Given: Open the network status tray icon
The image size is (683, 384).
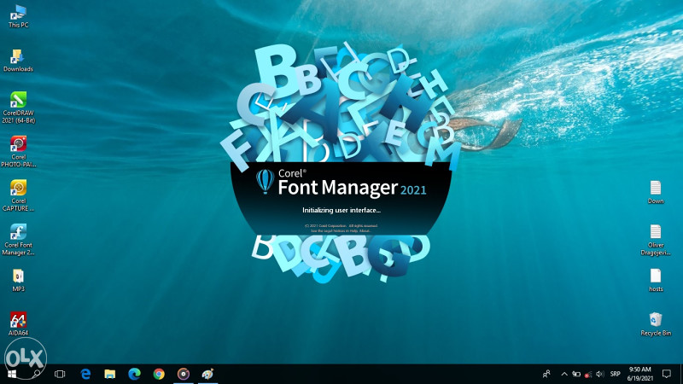Looking at the screenshot, I should pyautogui.click(x=588, y=375).
